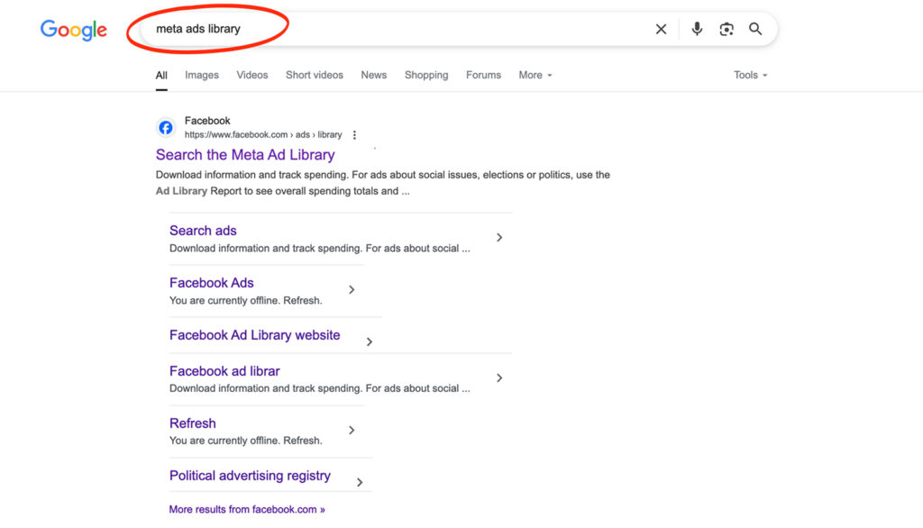Open image search with camera lens icon
Viewport: 923px width, 528px height.
727,29
